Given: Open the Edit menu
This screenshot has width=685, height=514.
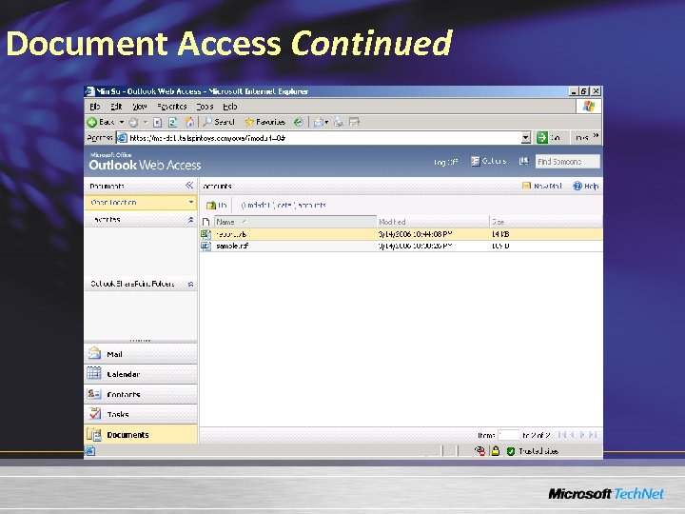Looking at the screenshot, I should (x=116, y=107).
